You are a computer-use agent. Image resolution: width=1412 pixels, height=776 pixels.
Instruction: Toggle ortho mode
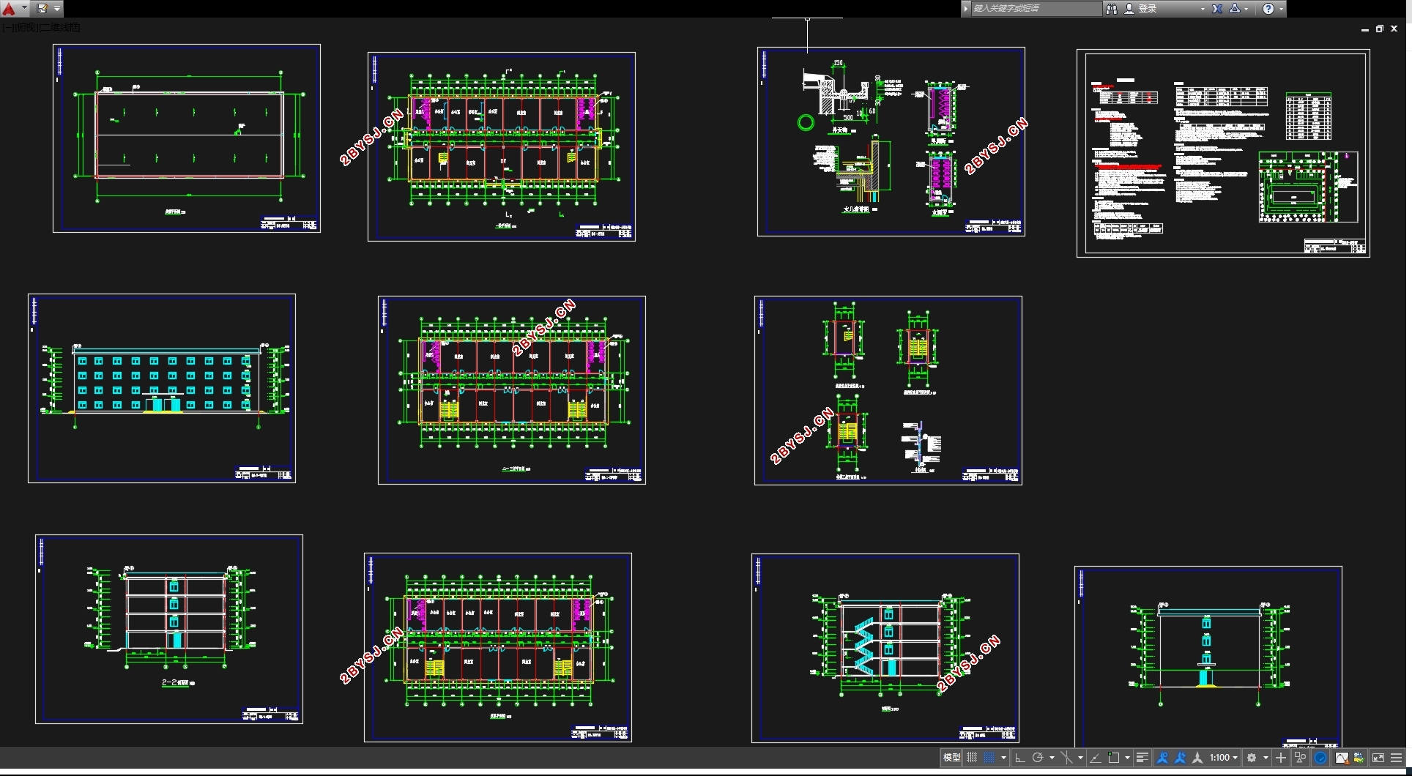pyautogui.click(x=1019, y=758)
